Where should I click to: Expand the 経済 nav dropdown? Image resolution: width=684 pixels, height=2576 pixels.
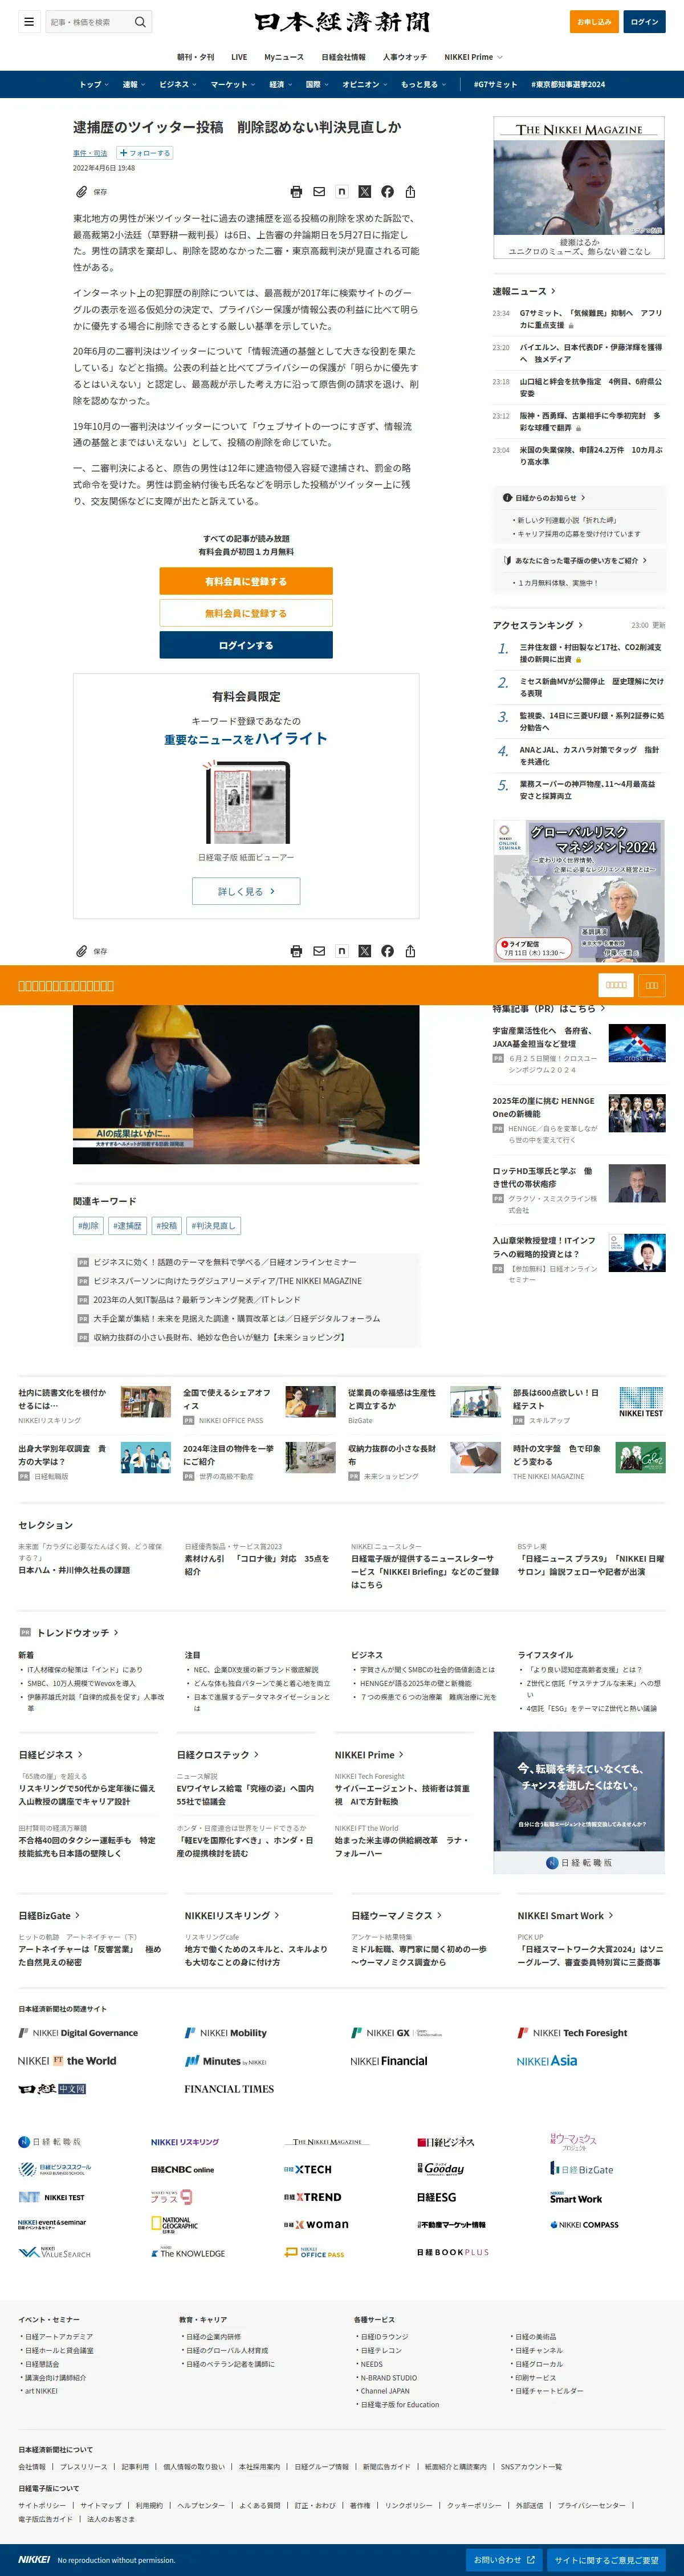280,84
